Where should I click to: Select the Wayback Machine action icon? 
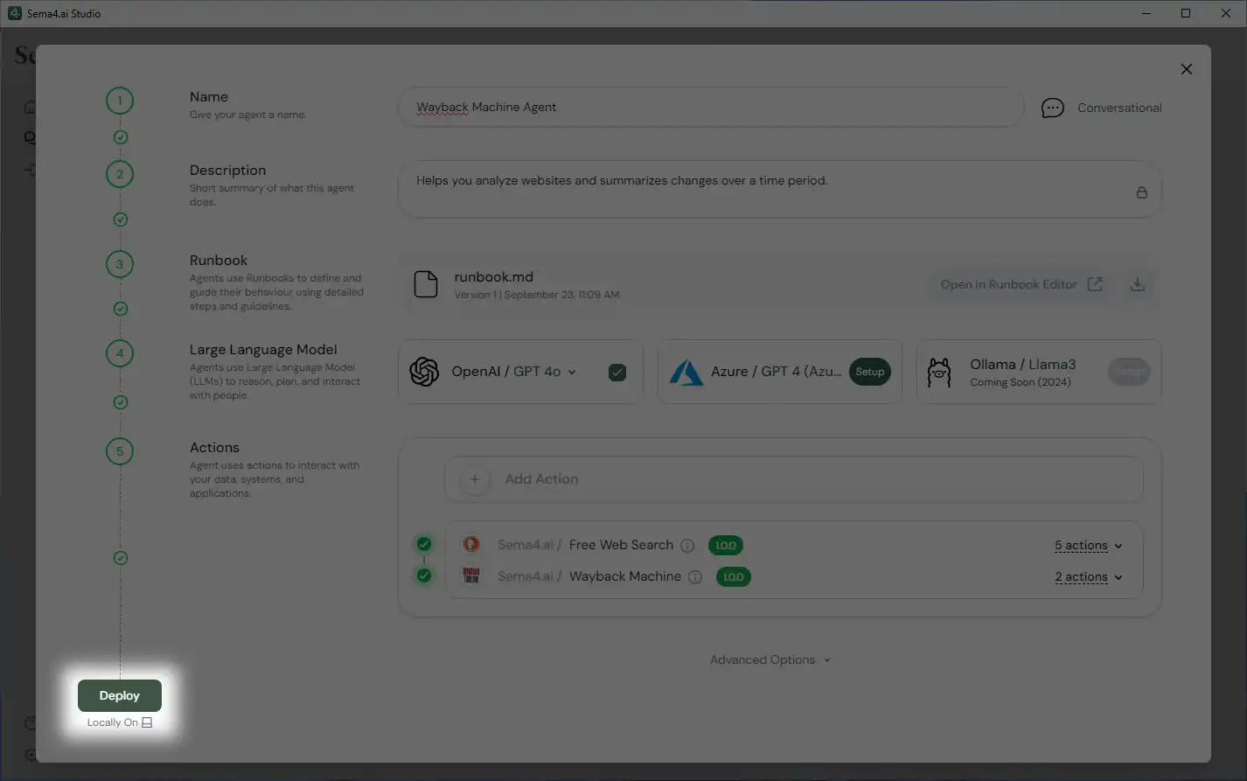point(472,576)
